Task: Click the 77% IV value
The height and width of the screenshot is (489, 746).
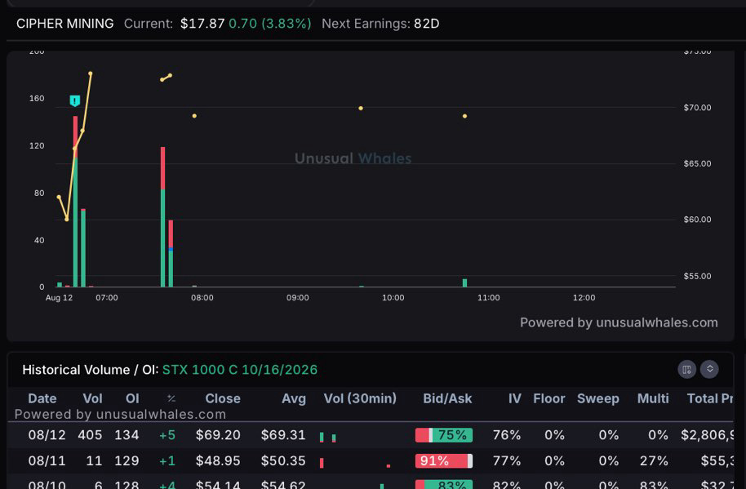Action: coord(507,460)
